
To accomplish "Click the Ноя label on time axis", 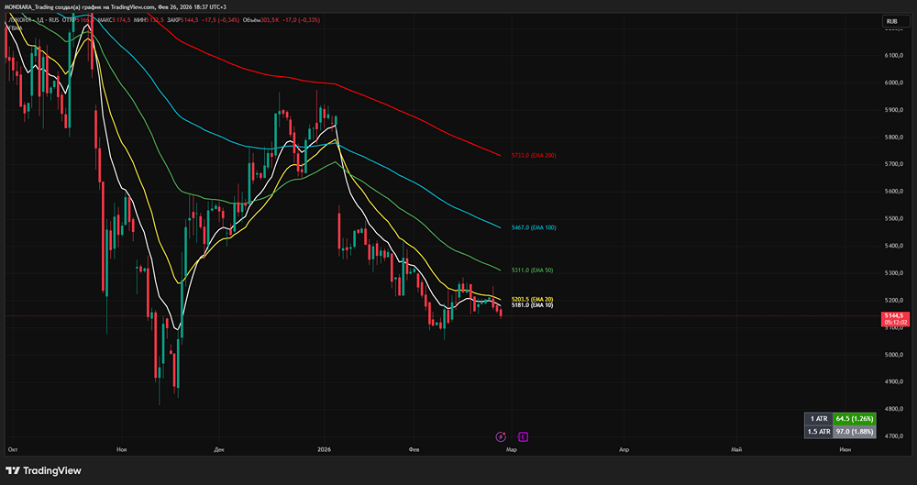I will click(122, 449).
